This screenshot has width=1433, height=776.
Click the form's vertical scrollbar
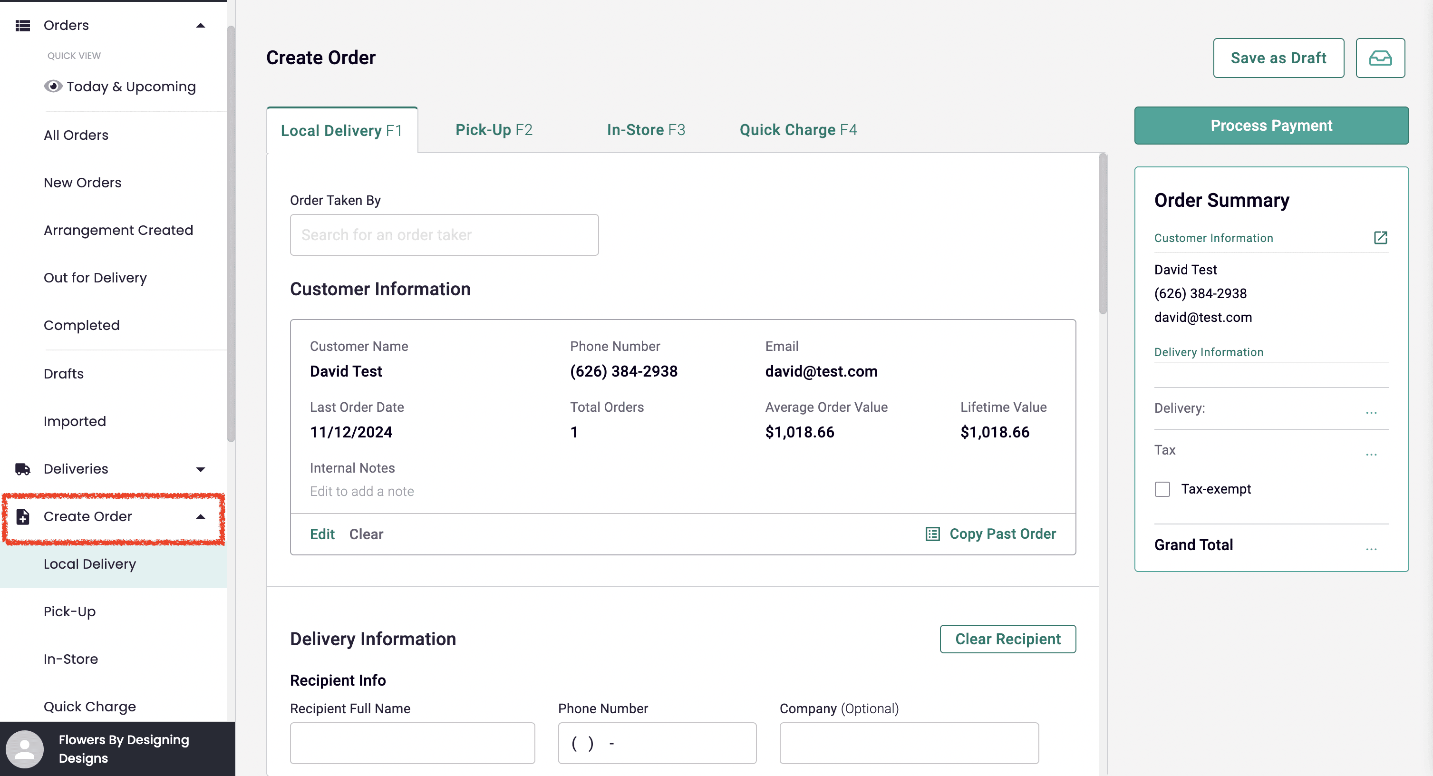[1103, 233]
